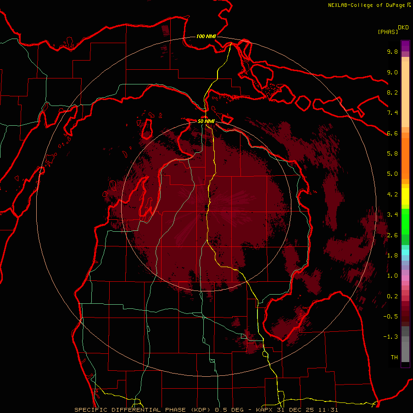This screenshot has width=413, height=413.
Task: Pick the yellow swatch on the color scale
Action: point(405,196)
